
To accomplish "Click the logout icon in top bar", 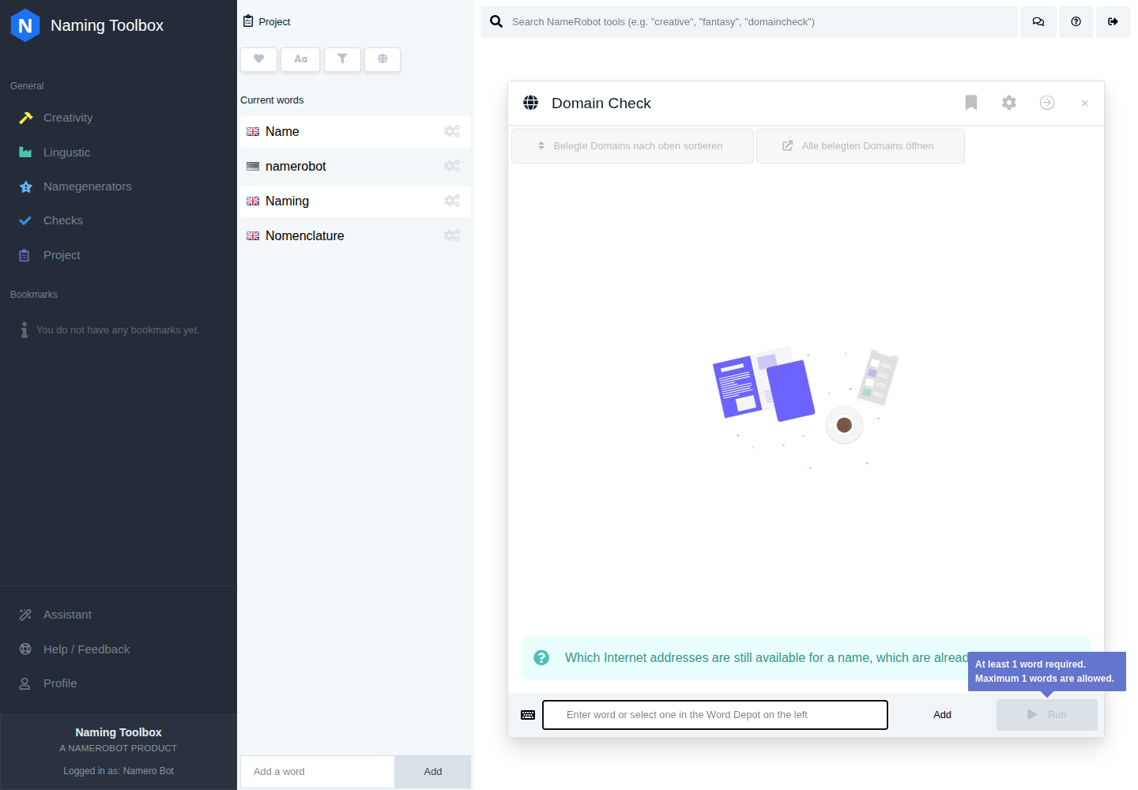I will tap(1113, 22).
